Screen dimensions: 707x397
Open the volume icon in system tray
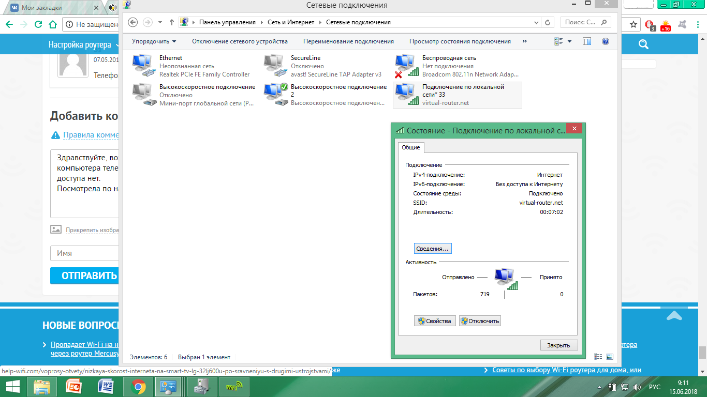(638, 387)
